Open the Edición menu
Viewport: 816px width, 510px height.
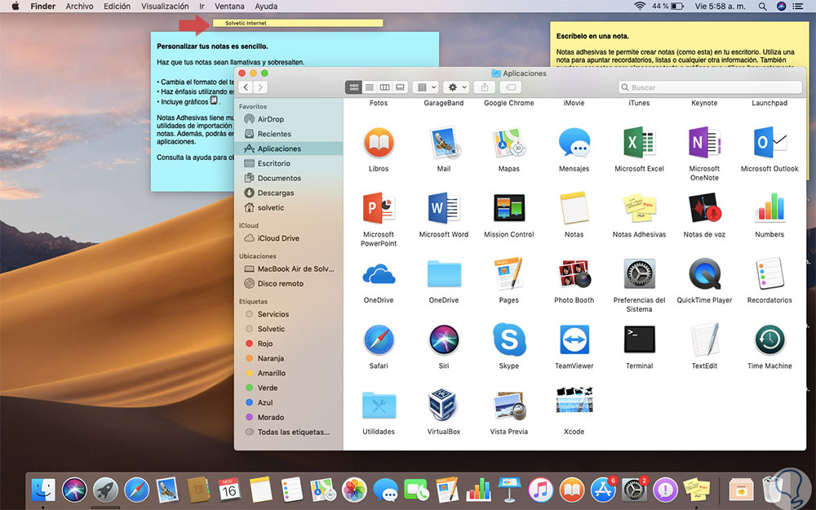(117, 7)
